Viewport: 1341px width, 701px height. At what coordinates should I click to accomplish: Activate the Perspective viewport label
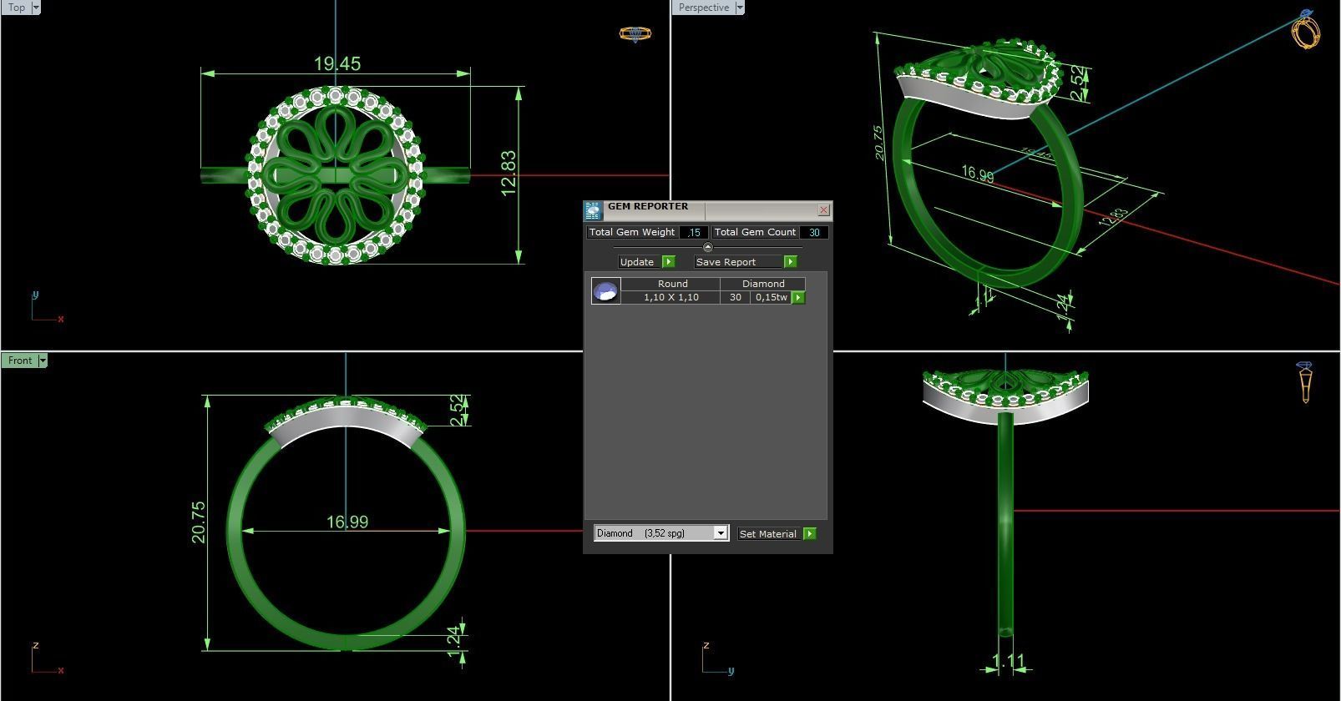[x=704, y=8]
